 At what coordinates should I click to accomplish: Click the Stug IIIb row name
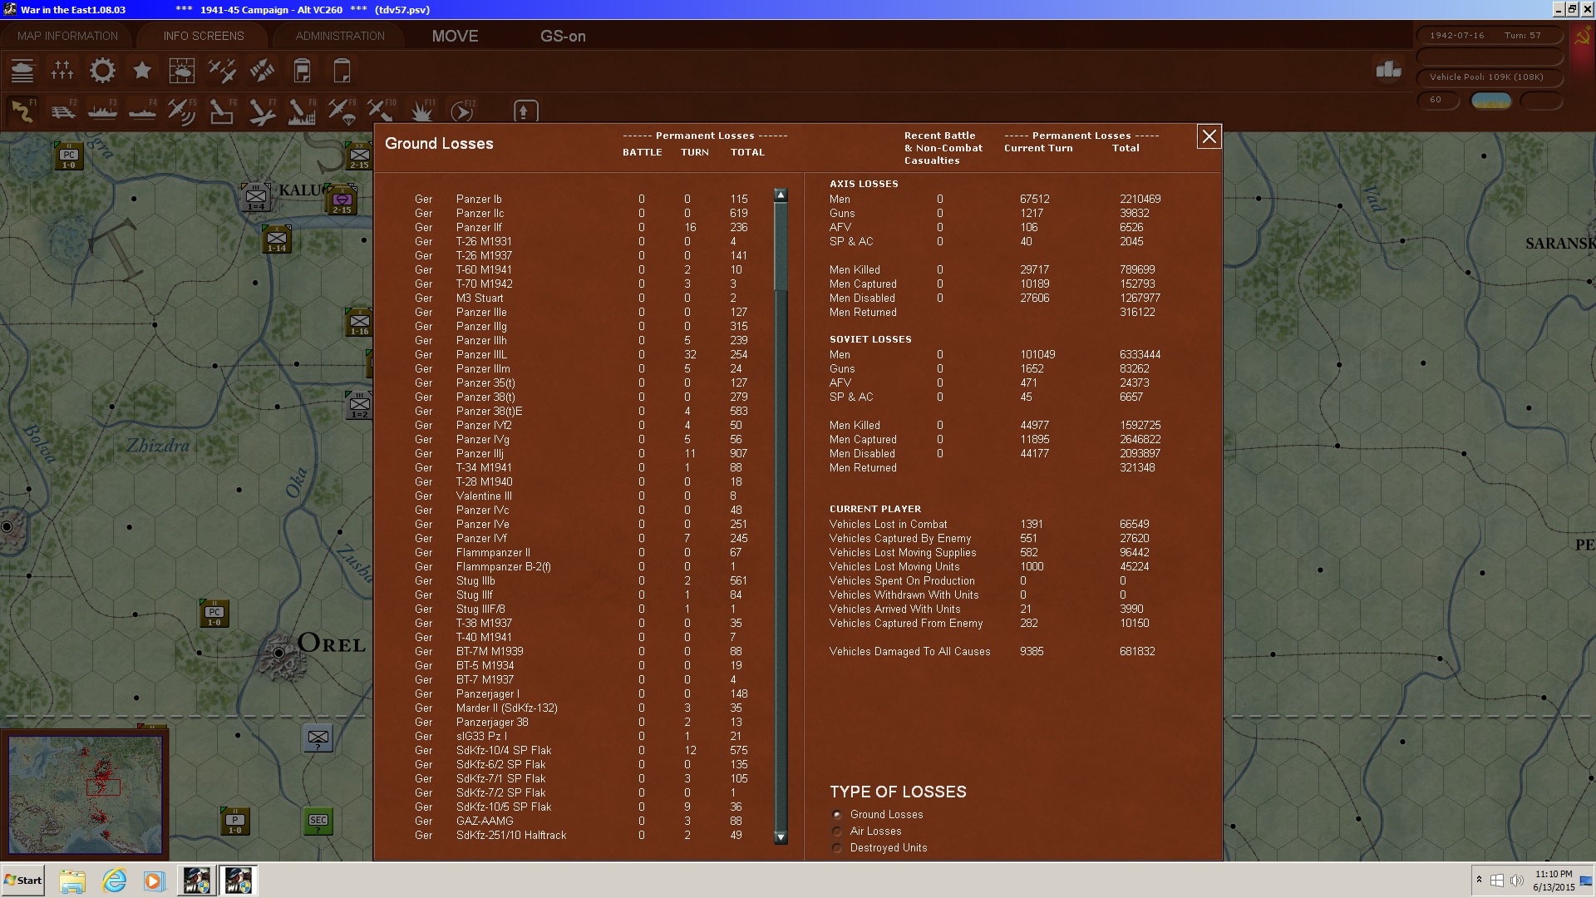(475, 581)
